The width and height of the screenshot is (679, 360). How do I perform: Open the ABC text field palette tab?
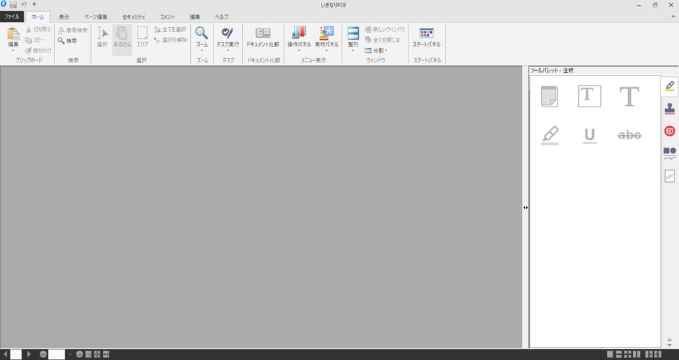pos(670,176)
